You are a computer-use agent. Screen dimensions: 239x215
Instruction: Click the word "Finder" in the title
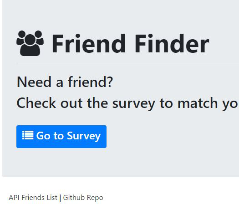click(x=172, y=44)
